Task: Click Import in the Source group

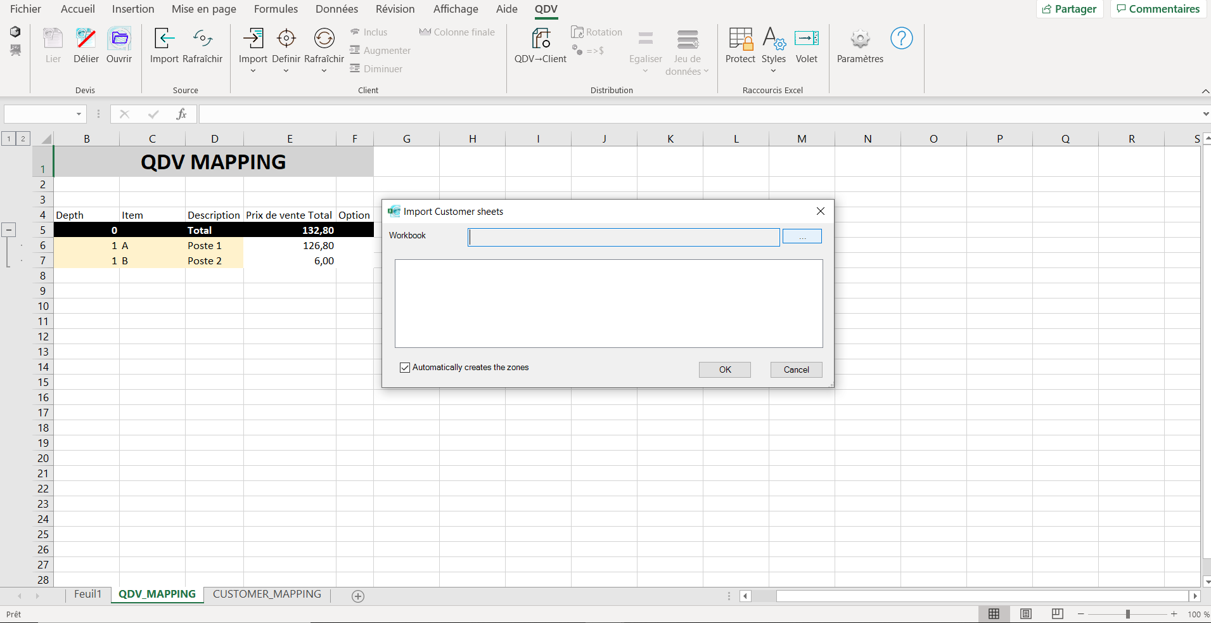Action: tap(164, 39)
